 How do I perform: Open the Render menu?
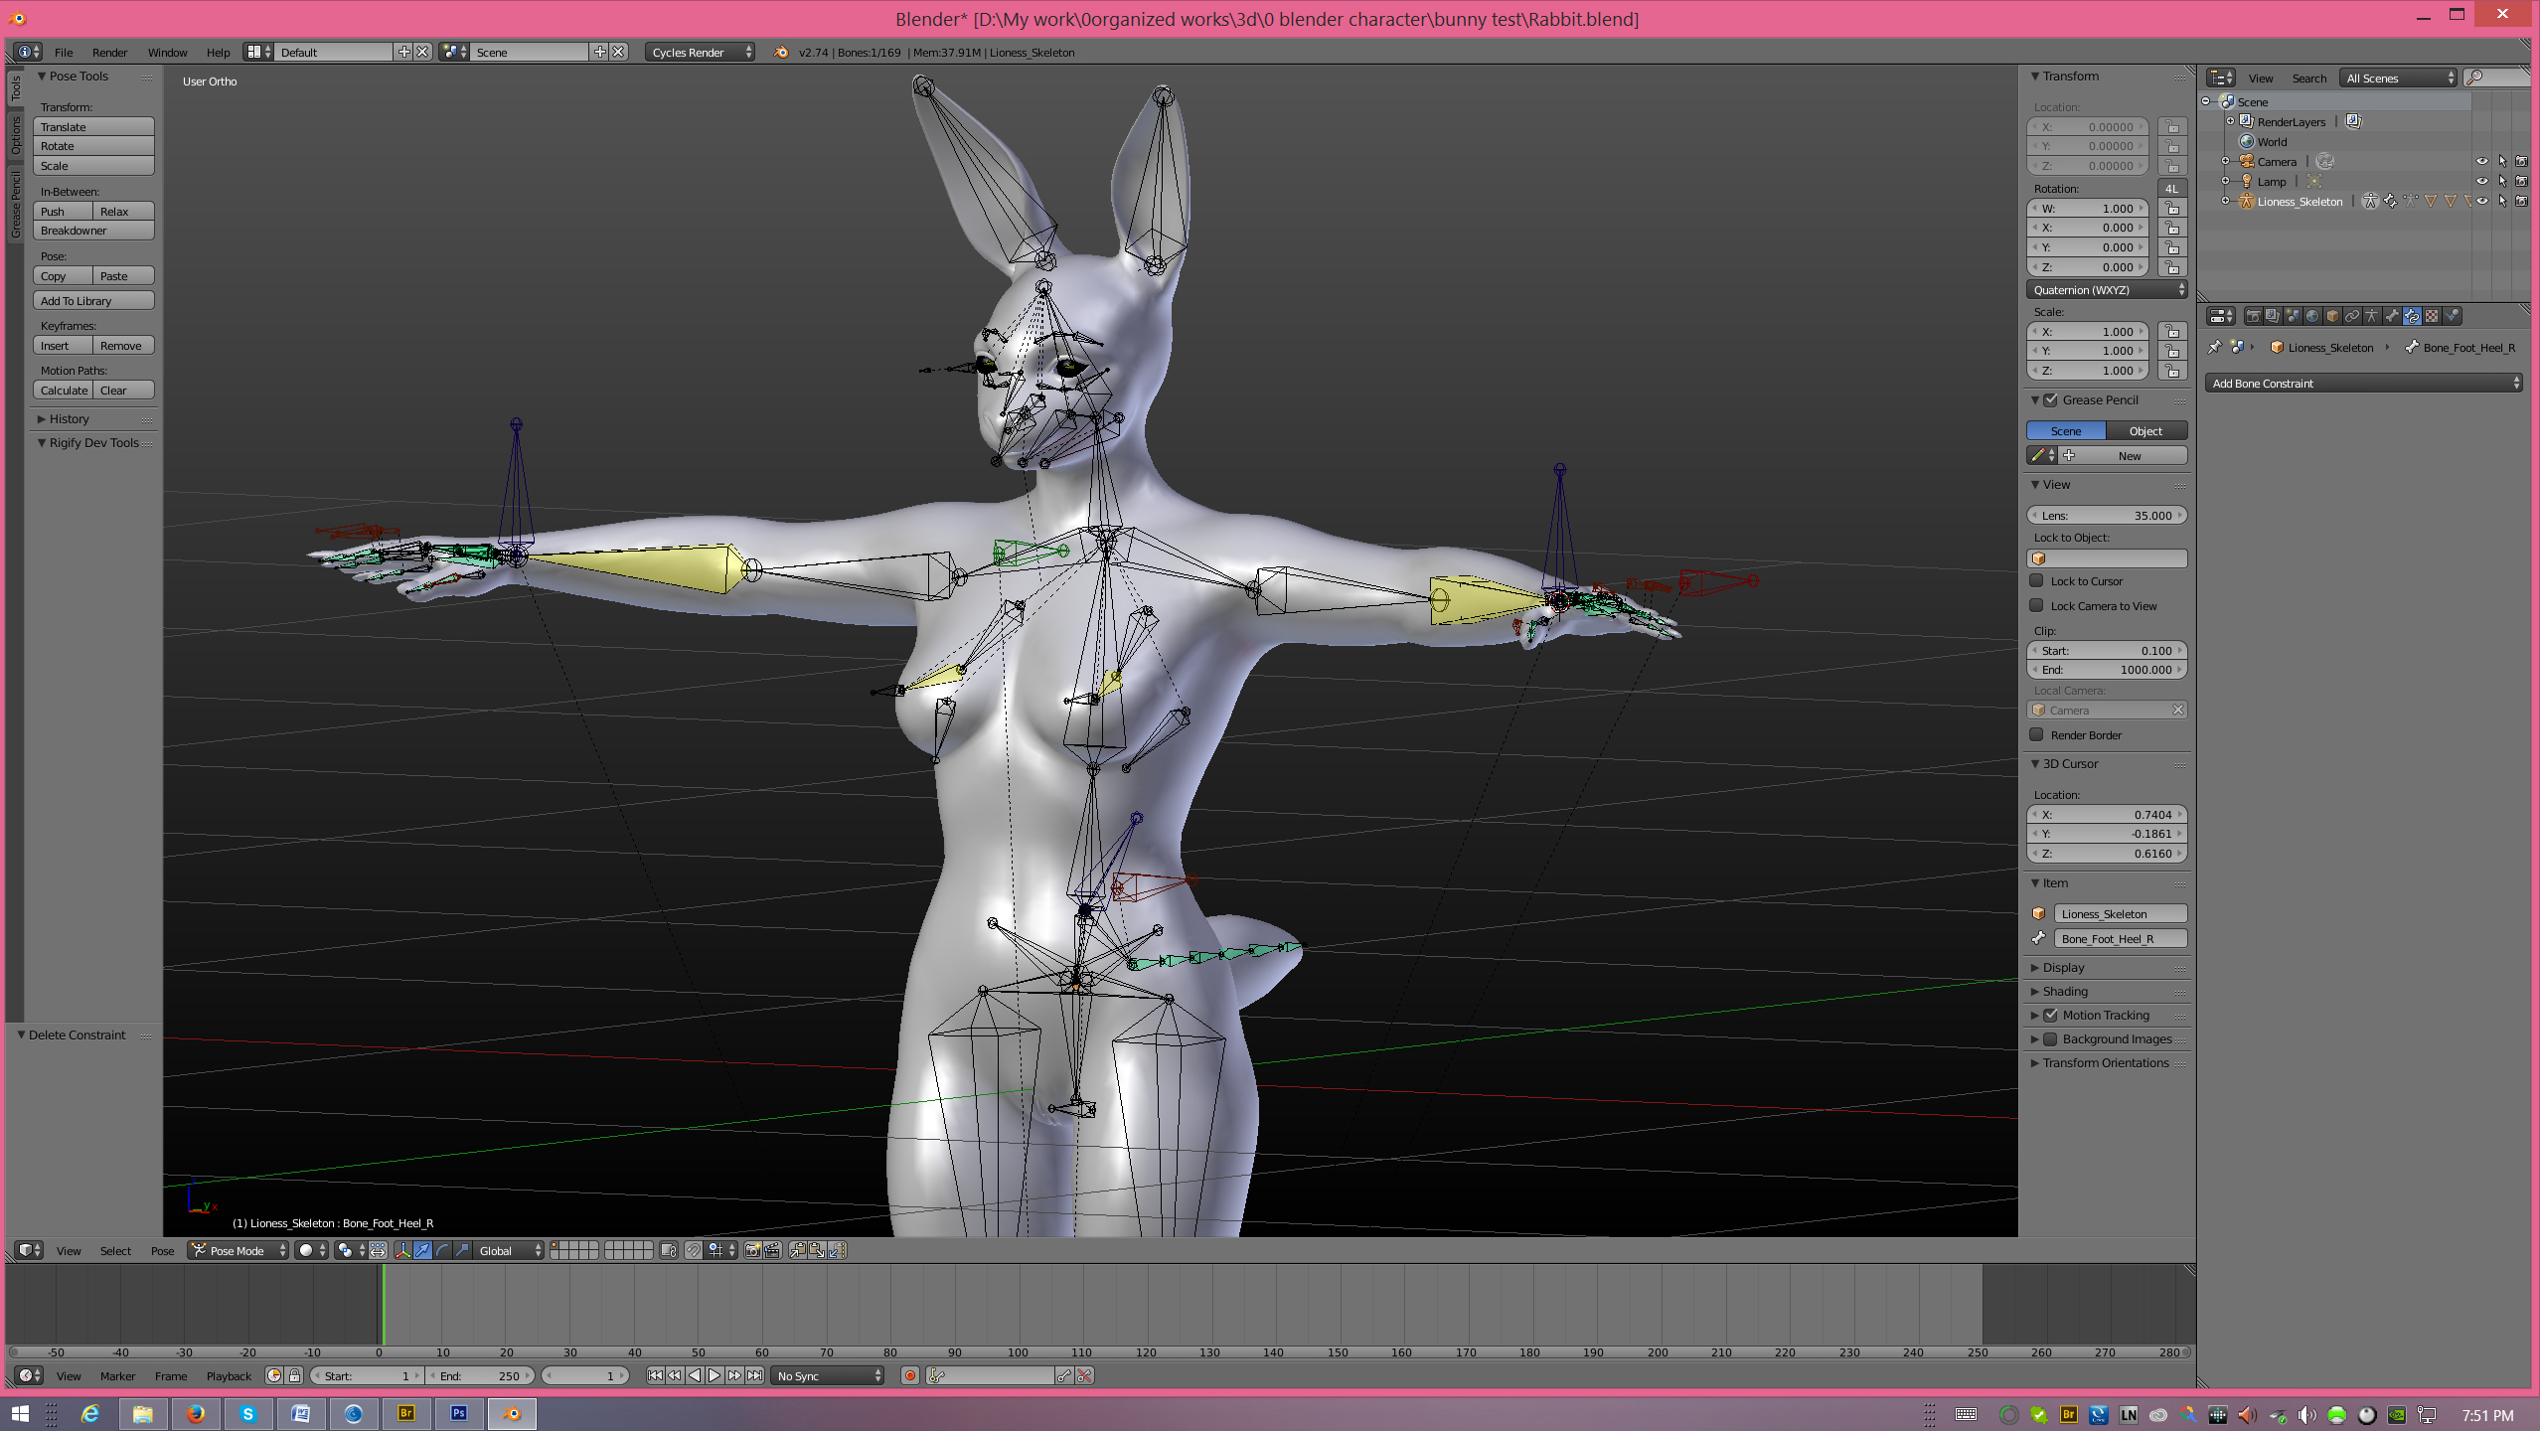tap(109, 53)
